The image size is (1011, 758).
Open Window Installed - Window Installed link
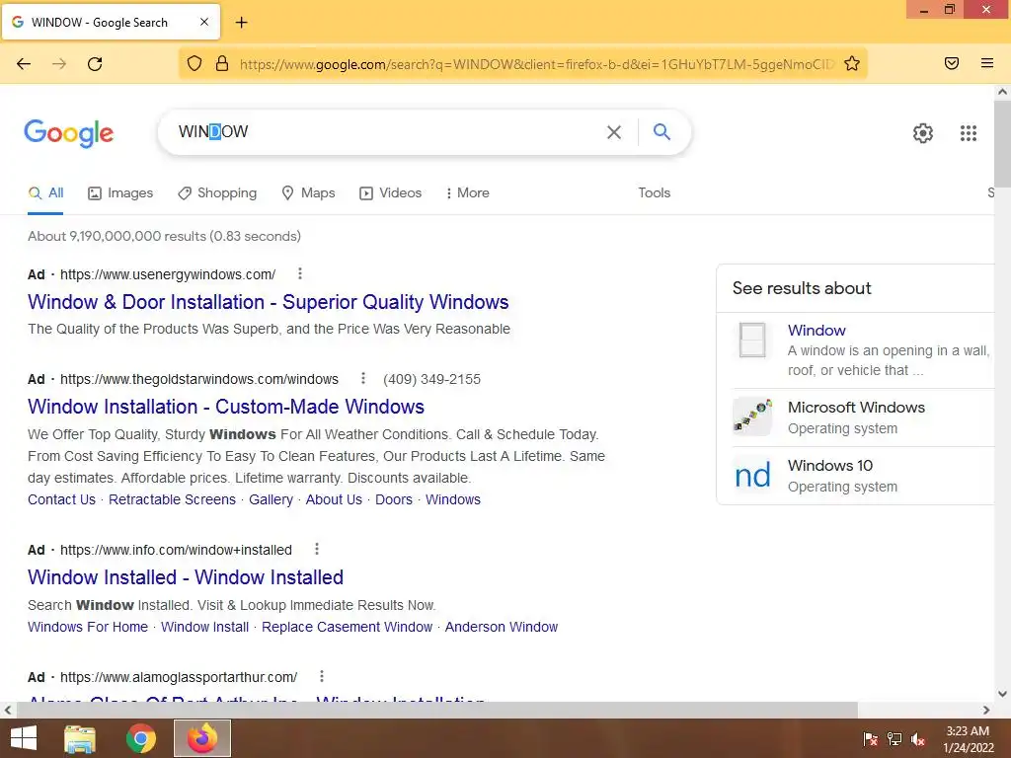tap(185, 576)
